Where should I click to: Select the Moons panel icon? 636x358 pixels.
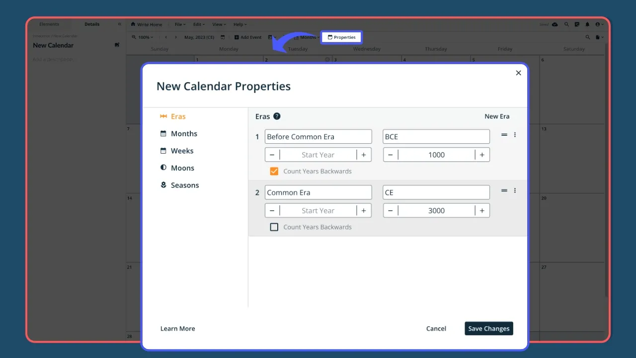tap(164, 168)
